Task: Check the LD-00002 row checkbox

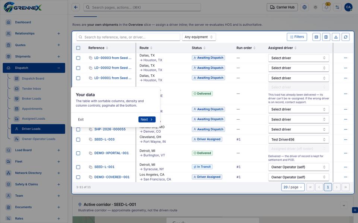Action: point(78,68)
